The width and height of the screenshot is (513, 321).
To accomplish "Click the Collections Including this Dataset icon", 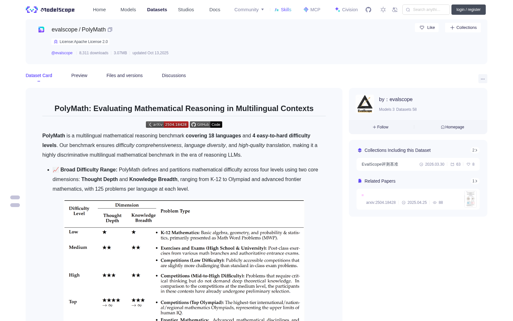I will point(360,150).
